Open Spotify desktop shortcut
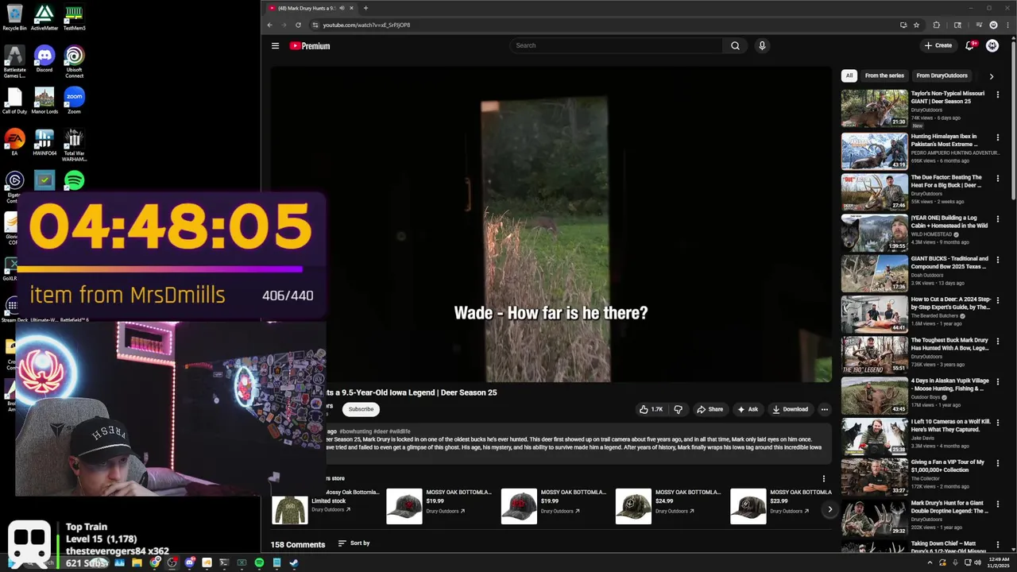This screenshot has width=1017, height=572. tap(74, 181)
